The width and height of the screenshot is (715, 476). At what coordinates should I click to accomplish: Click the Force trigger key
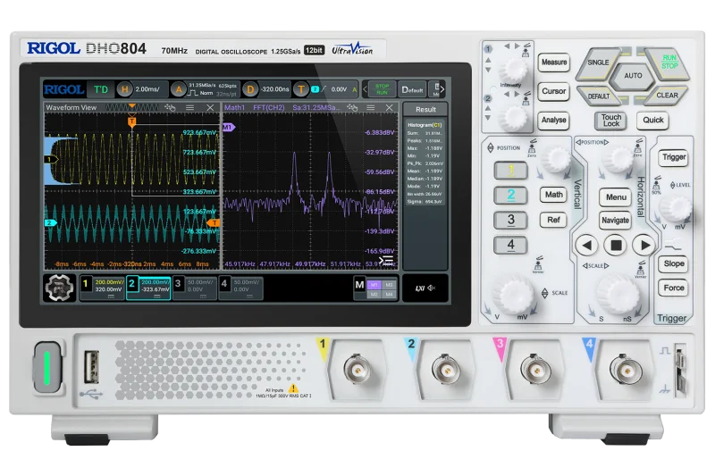[x=674, y=288]
